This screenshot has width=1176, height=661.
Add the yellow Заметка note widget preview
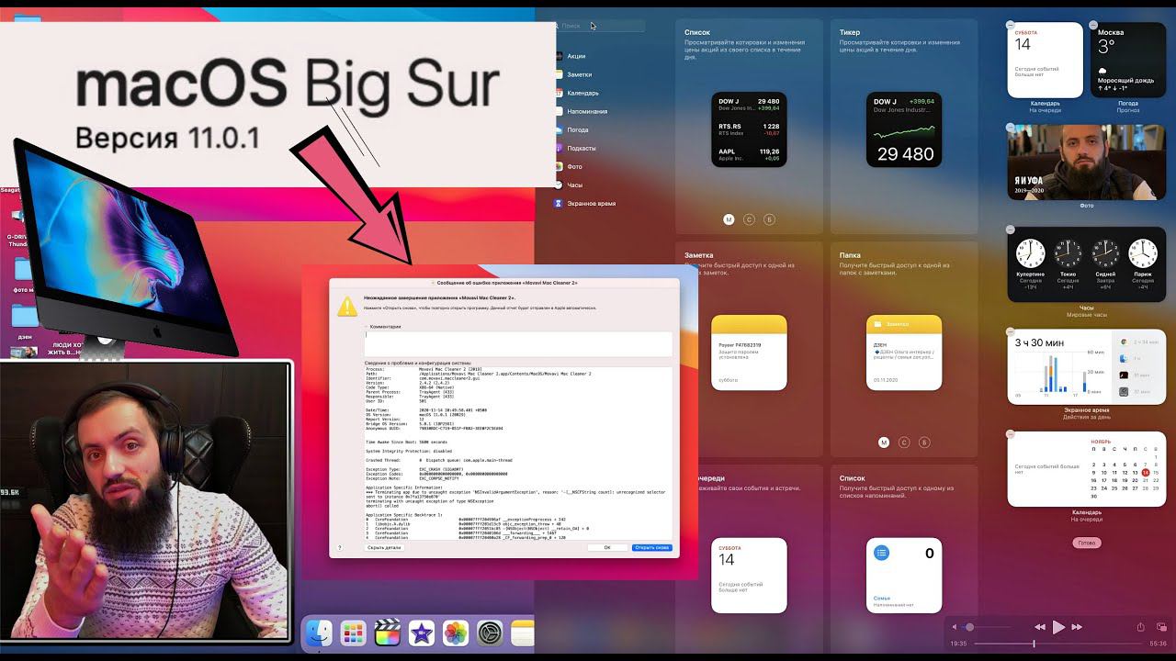click(x=749, y=353)
